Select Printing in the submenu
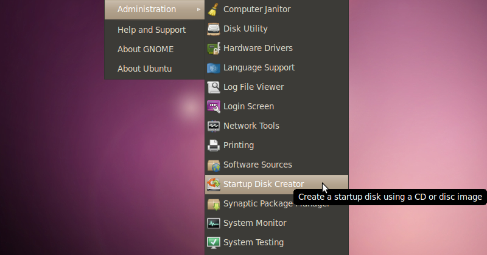 click(x=276, y=145)
